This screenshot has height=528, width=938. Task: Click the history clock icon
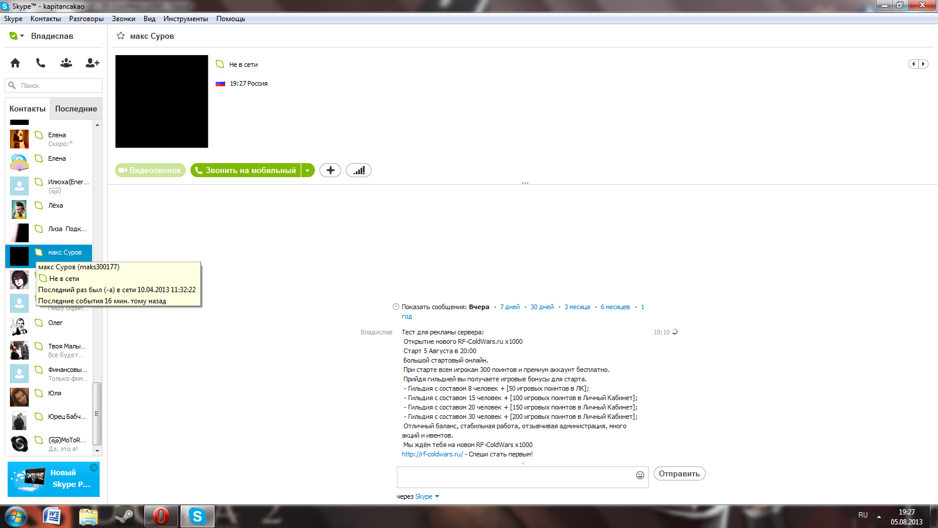pos(396,307)
